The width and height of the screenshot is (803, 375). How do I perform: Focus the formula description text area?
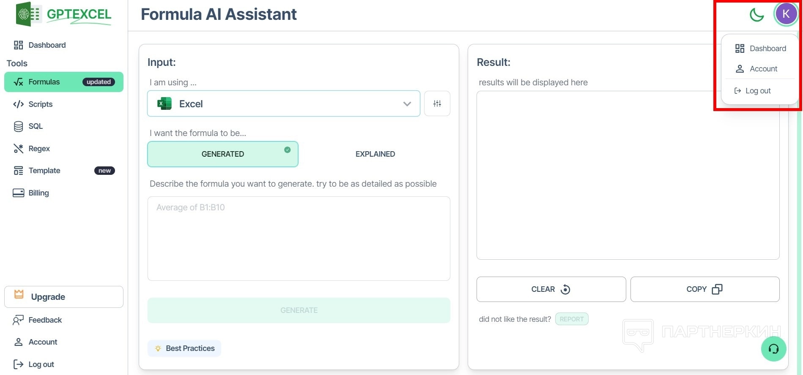pyautogui.click(x=299, y=239)
